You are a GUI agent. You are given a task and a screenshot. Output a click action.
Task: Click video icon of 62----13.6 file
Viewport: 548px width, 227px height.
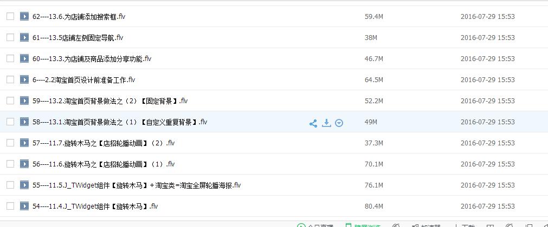[x=24, y=16]
